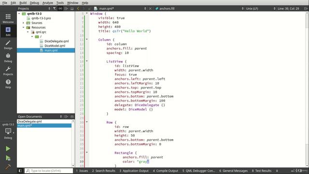Run the project with green play button
This screenshot has height=174, width=309.
[x=8, y=148]
